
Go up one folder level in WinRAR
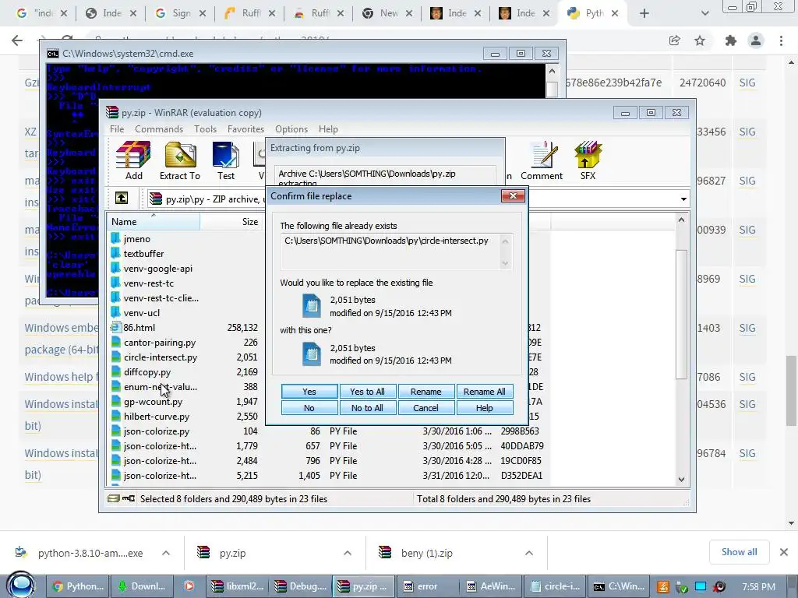(121, 198)
